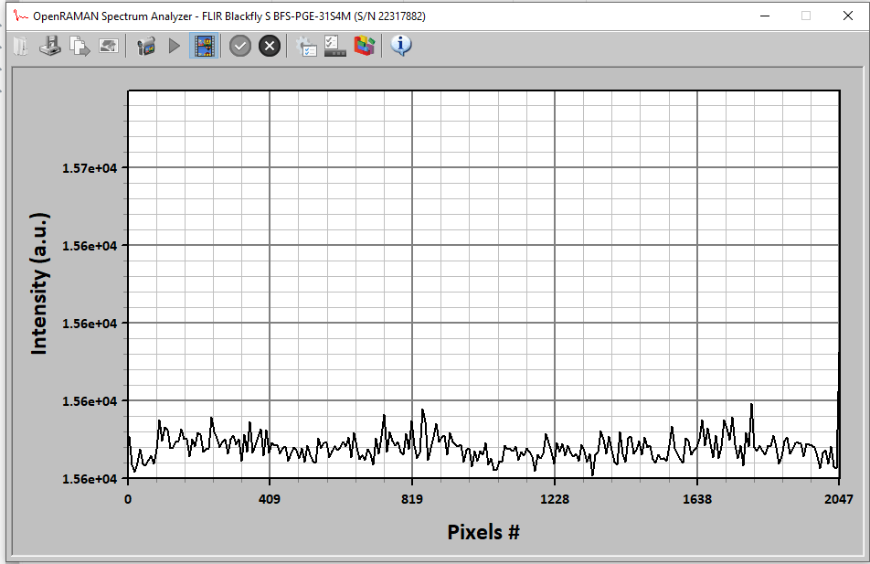
Task: Toggle the film strip continuous mode
Action: pyautogui.click(x=204, y=46)
